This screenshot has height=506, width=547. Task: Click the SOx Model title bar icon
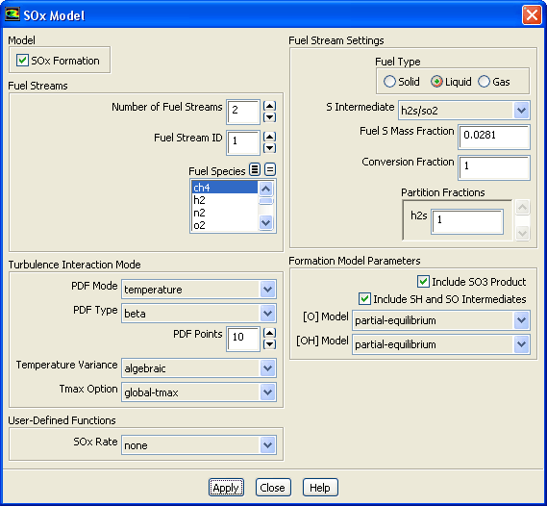point(12,14)
